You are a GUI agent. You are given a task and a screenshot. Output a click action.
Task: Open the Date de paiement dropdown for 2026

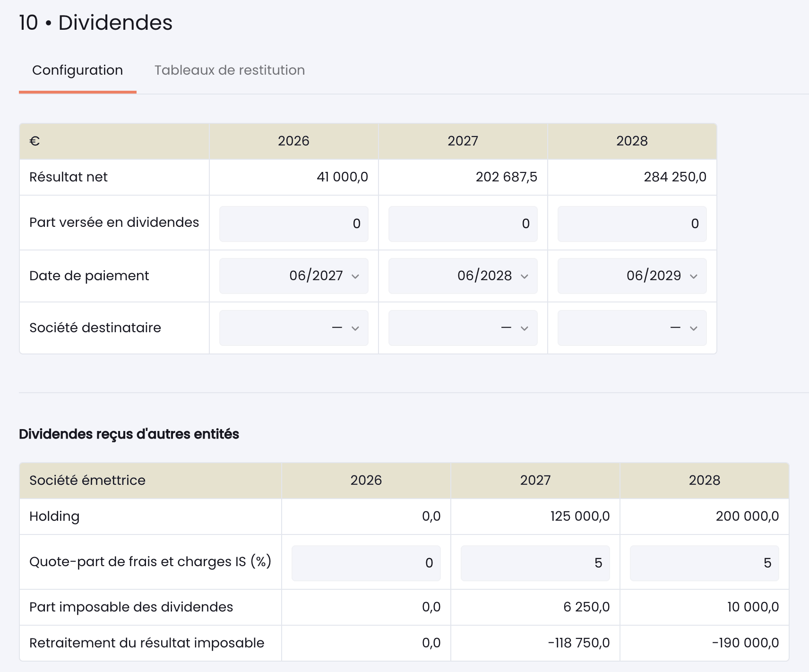pyautogui.click(x=293, y=276)
